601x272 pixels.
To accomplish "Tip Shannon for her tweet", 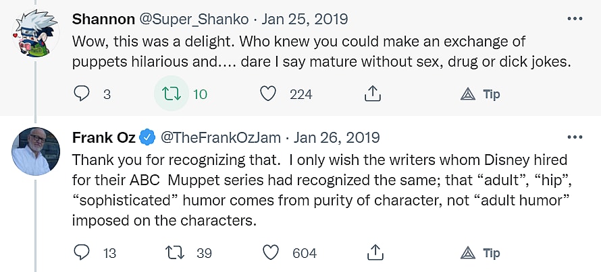I will tap(480, 94).
